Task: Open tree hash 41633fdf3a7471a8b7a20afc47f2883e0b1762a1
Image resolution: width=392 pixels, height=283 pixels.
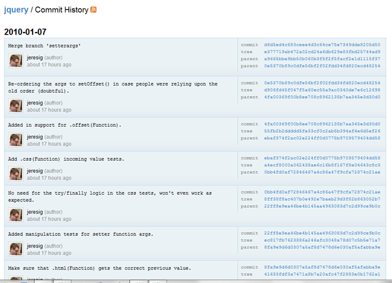Action: (x=322, y=274)
